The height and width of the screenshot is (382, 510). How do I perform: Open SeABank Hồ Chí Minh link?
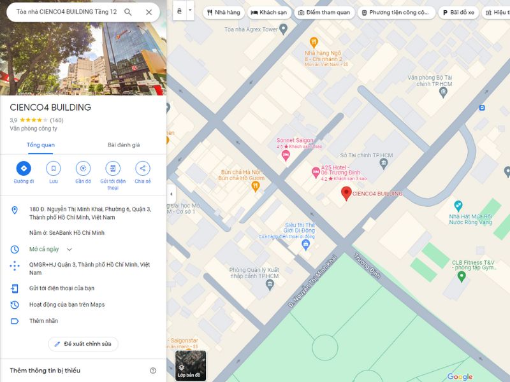click(x=76, y=232)
